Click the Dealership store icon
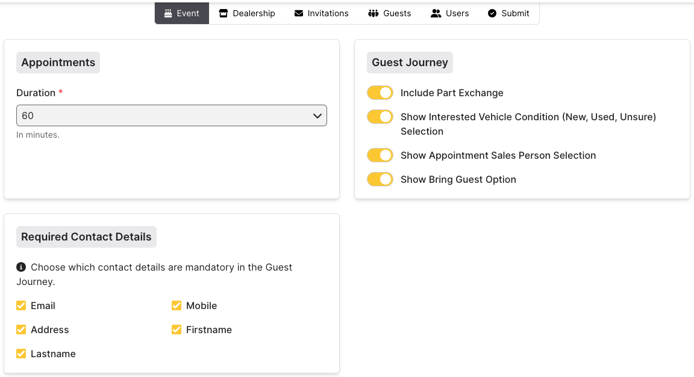The width and height of the screenshot is (694, 377). click(x=224, y=13)
